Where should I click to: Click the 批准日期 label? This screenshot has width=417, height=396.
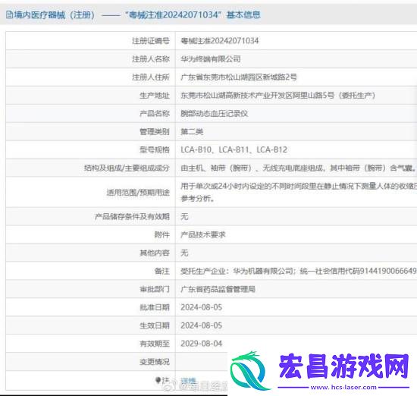coord(155,307)
